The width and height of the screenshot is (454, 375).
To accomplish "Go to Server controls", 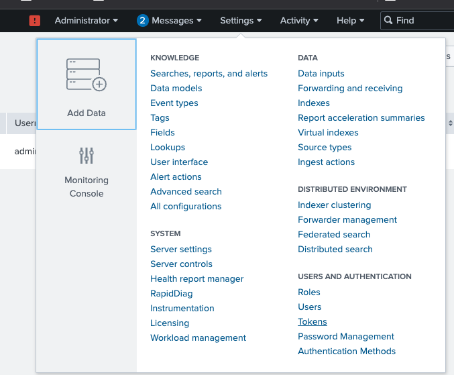I will (x=181, y=264).
